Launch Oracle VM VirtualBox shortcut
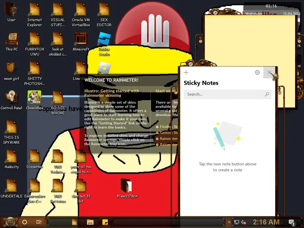The width and height of the screenshot is (304, 228). (81, 14)
